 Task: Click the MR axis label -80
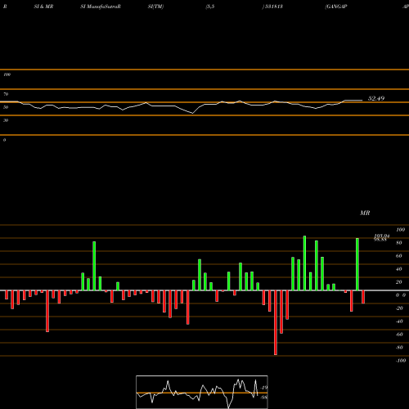click(399, 348)
